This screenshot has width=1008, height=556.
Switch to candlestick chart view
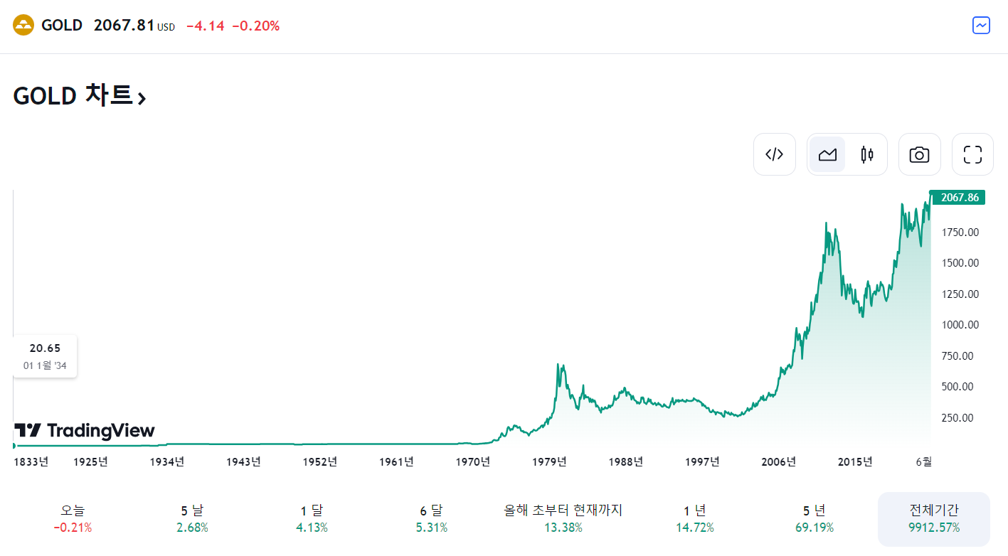tap(866, 154)
